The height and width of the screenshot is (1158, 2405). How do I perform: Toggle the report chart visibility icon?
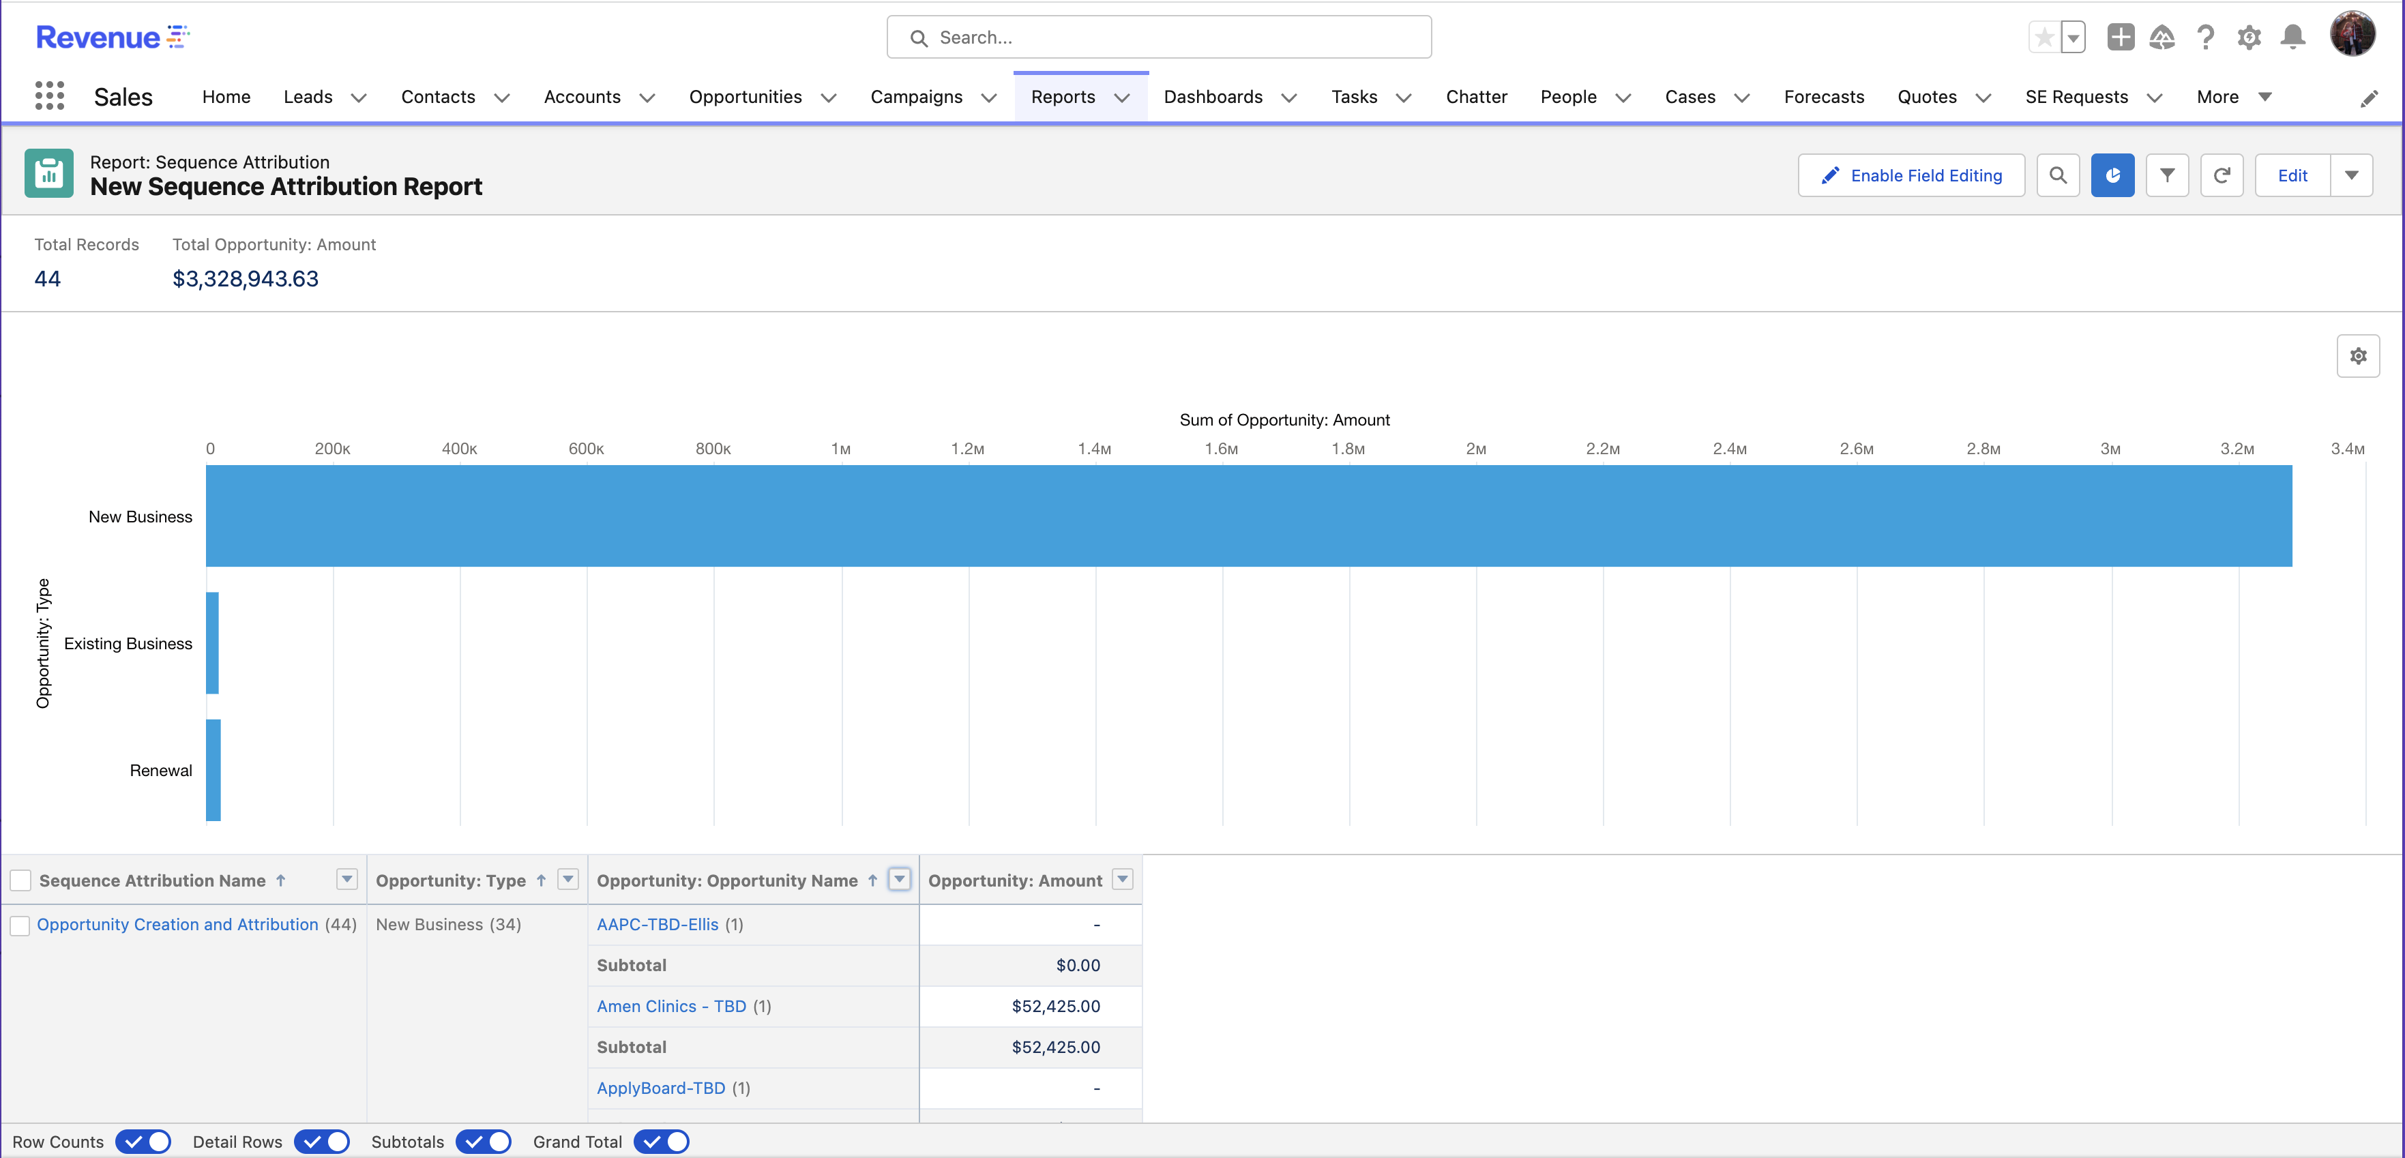[x=2113, y=175]
